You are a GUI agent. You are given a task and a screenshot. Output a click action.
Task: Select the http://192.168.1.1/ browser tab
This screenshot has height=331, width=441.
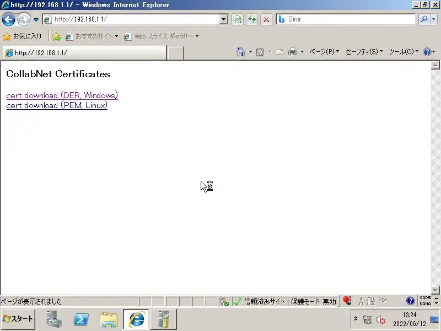(84, 52)
